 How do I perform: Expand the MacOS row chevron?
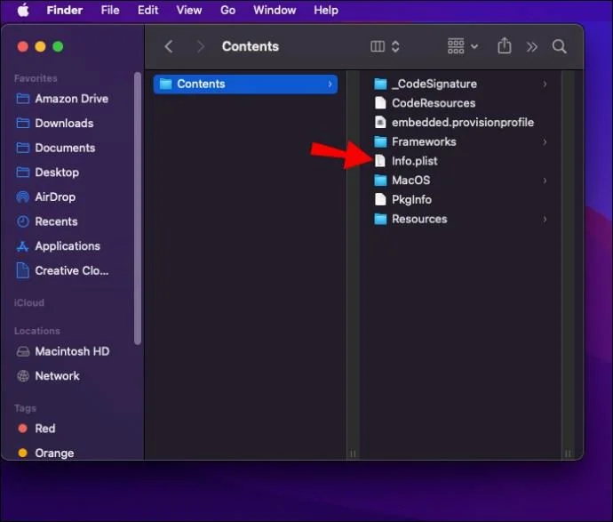(545, 181)
